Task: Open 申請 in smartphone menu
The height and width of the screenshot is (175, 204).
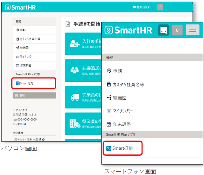Action: tap(152, 71)
